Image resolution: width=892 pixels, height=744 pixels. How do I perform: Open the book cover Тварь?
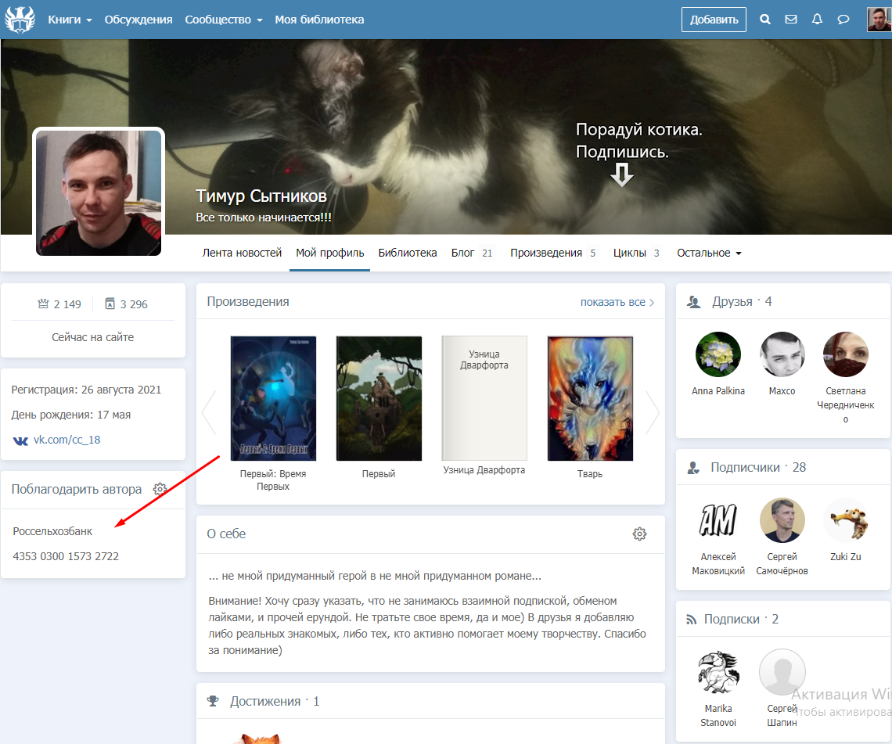pyautogui.click(x=590, y=398)
